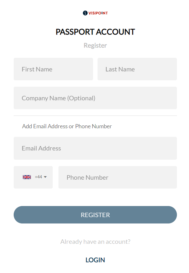189x273 pixels.
Task: Click the Phone Number placeholder text
Action: (x=87, y=177)
